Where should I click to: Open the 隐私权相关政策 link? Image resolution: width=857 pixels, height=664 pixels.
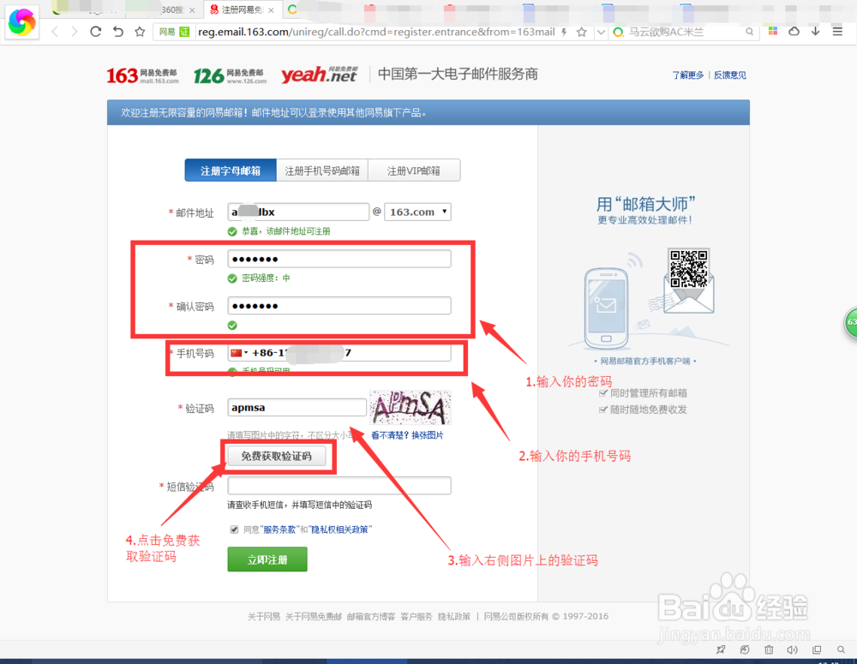(339, 529)
